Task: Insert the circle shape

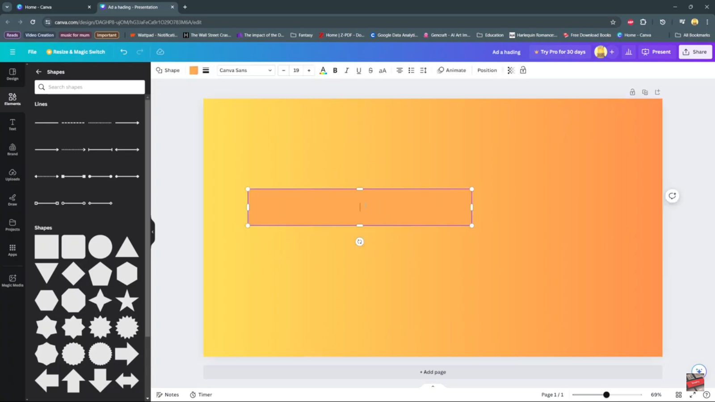Action: pos(100,247)
